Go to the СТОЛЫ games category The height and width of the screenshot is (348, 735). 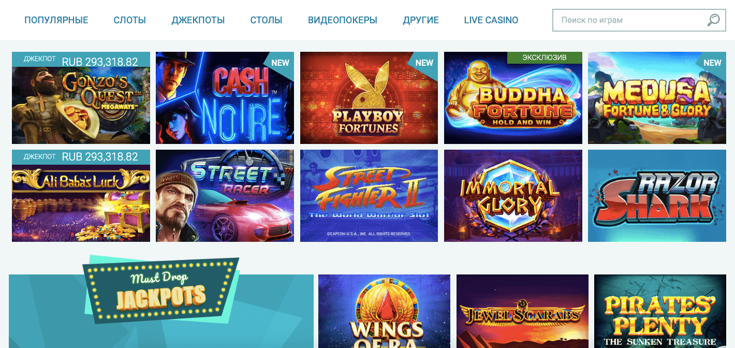point(266,20)
